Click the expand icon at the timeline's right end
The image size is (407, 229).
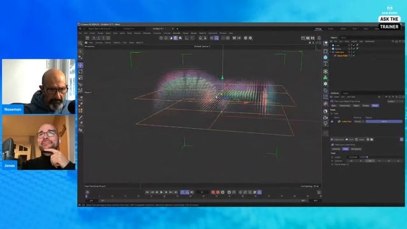[319, 192]
